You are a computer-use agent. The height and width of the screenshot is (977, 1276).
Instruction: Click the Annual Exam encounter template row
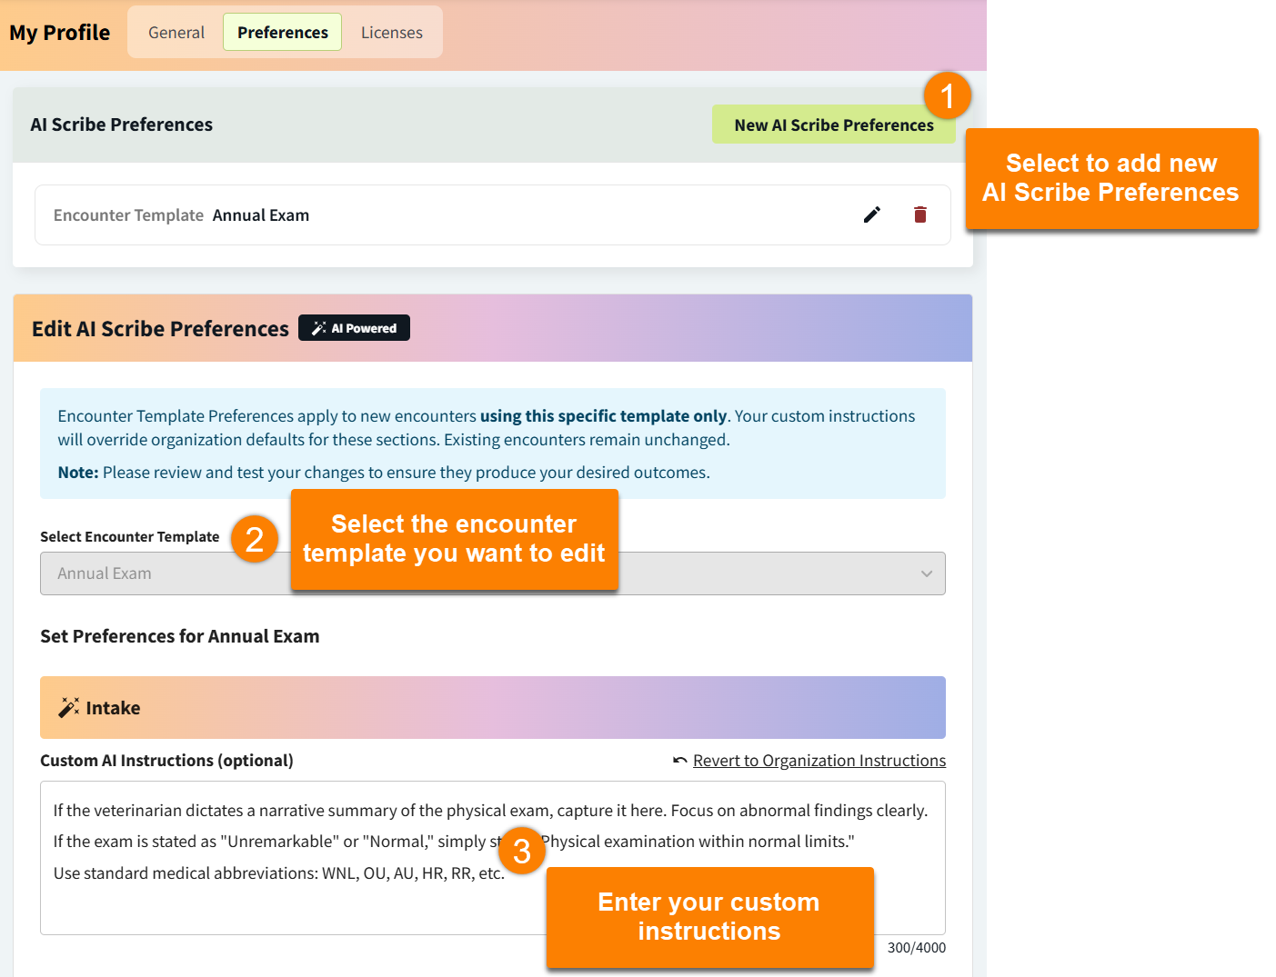click(492, 214)
